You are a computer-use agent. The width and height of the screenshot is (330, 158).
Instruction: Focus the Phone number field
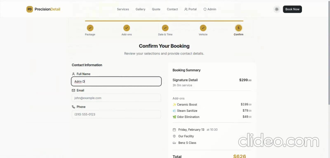pos(116,114)
